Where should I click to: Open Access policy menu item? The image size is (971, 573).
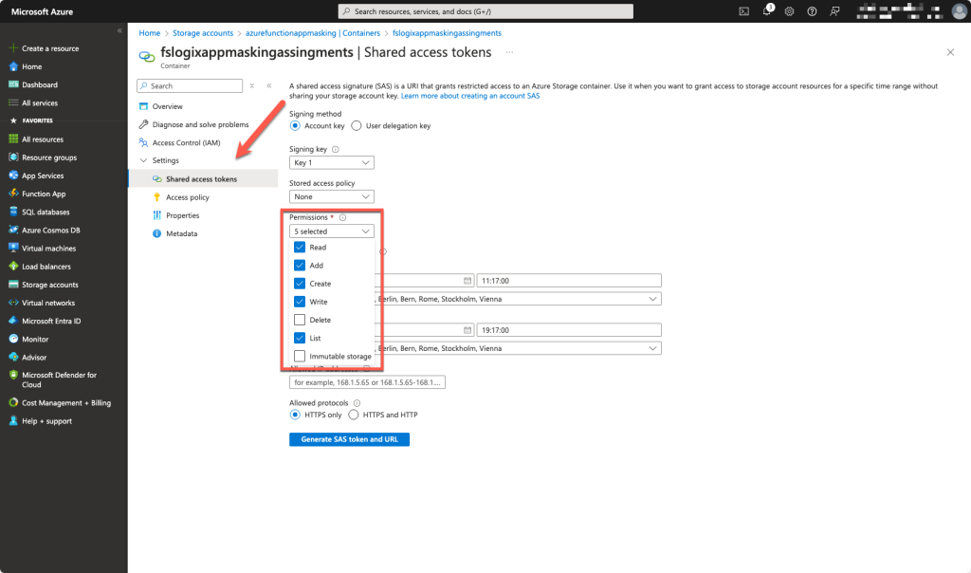187,197
